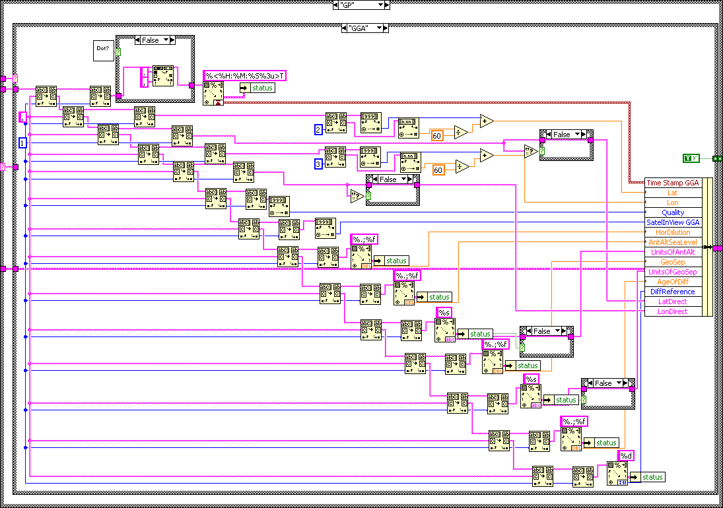Select Decimal String To Number node right of constant 3
The height and width of the screenshot is (508, 723).
(x=370, y=157)
